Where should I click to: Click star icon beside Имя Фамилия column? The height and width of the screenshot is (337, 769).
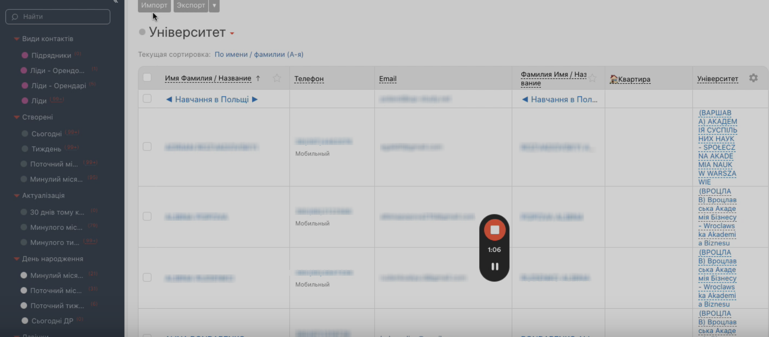[277, 78]
